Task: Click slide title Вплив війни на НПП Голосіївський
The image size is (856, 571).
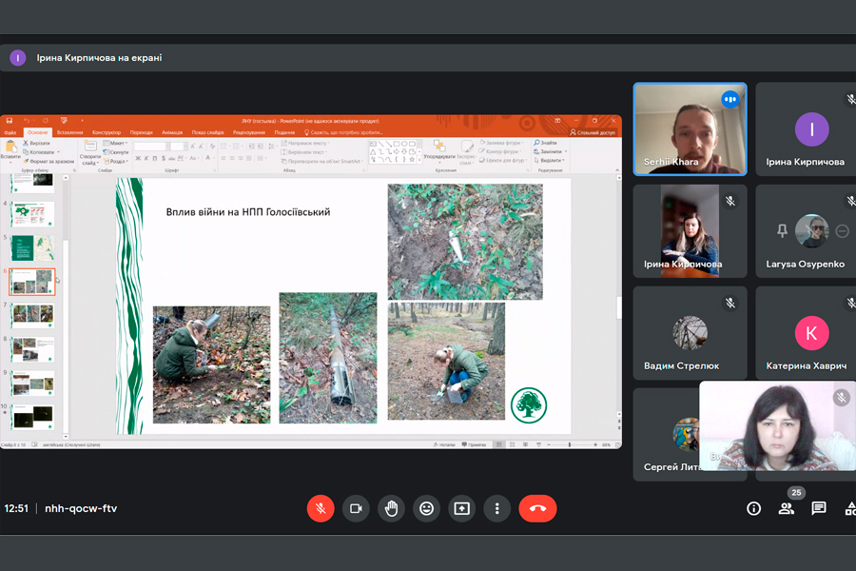Action: (248, 212)
